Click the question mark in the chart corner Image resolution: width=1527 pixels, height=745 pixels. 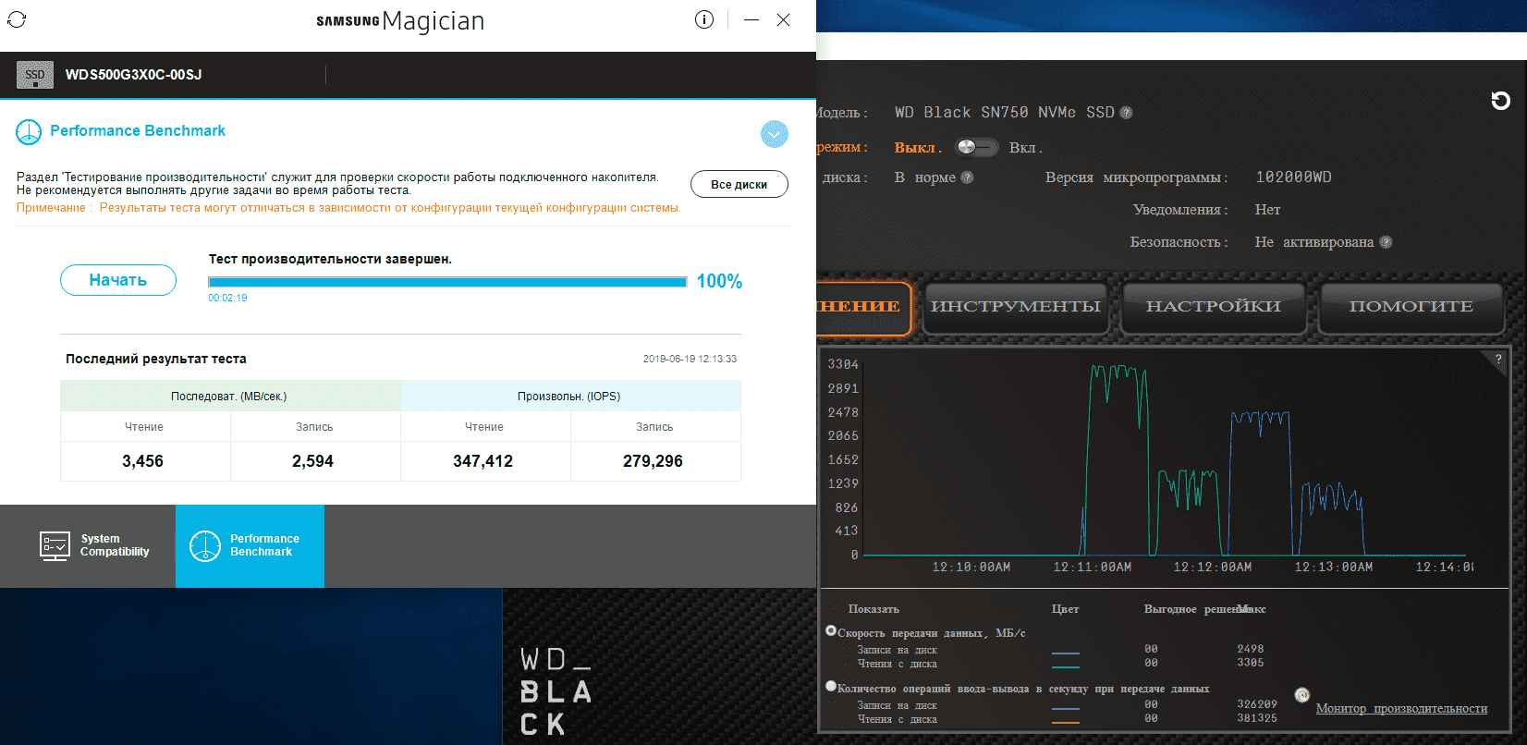click(1498, 359)
